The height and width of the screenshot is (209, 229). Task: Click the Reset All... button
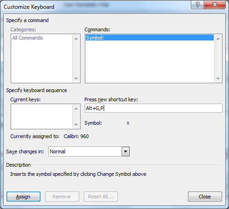(x=101, y=197)
